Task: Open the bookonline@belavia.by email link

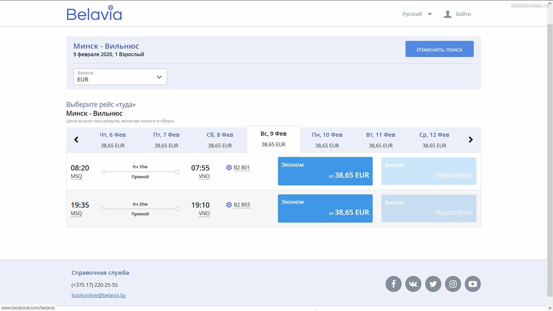Action: (99, 295)
